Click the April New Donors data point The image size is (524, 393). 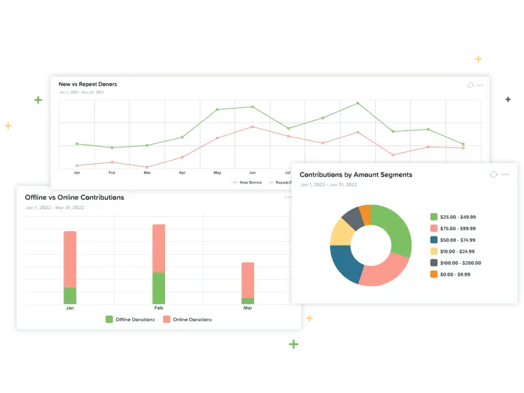coord(182,137)
